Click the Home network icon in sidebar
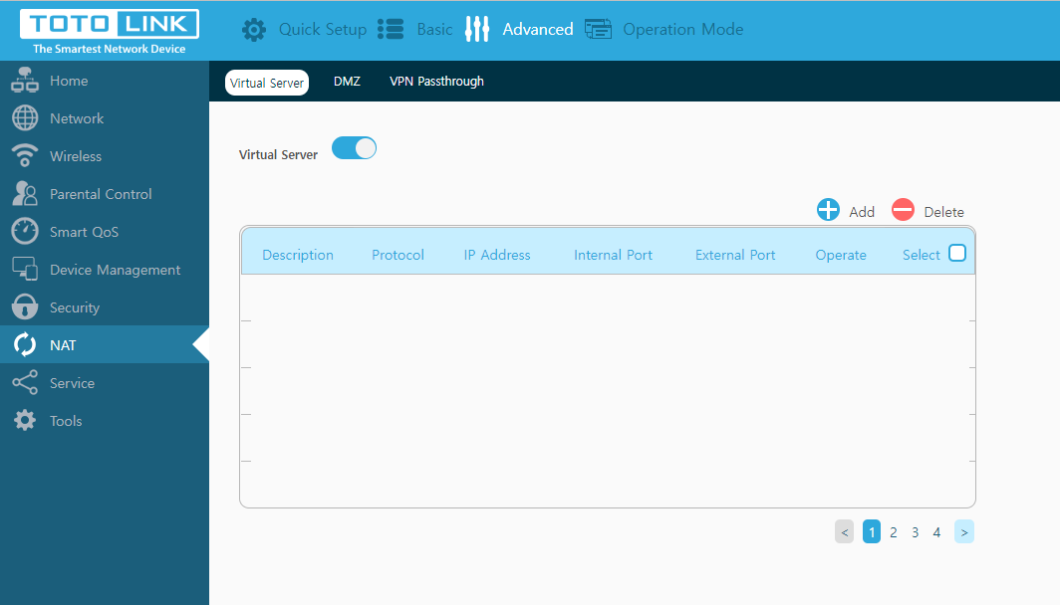This screenshot has width=1060, height=605. pyautogui.click(x=25, y=81)
